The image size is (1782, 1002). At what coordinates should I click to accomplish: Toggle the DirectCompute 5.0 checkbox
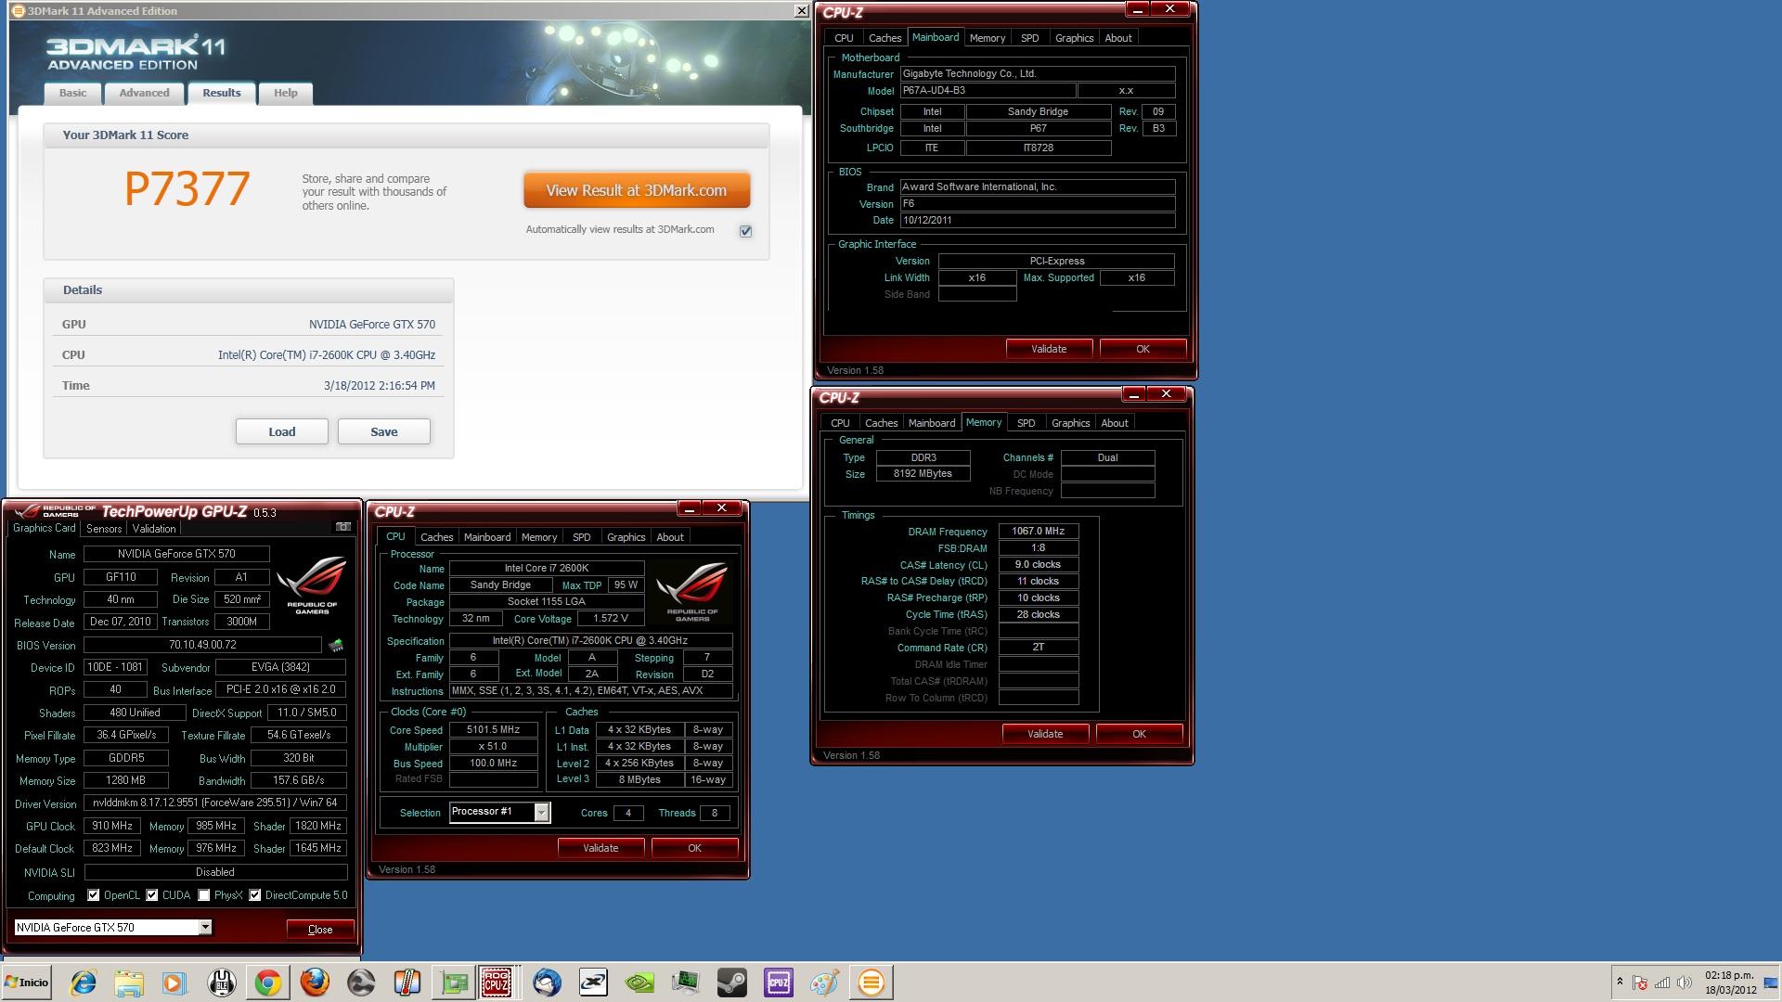[254, 895]
